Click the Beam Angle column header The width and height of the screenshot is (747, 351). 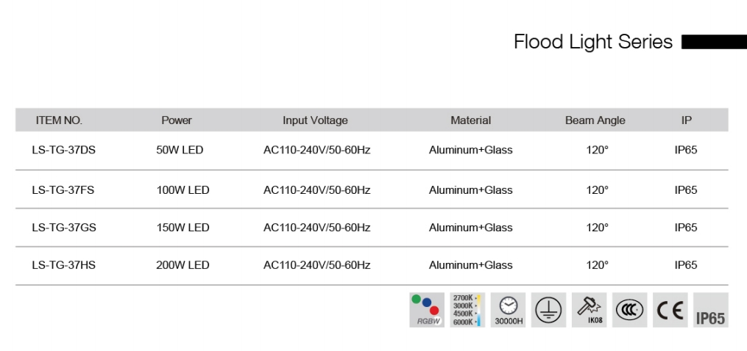pos(595,120)
